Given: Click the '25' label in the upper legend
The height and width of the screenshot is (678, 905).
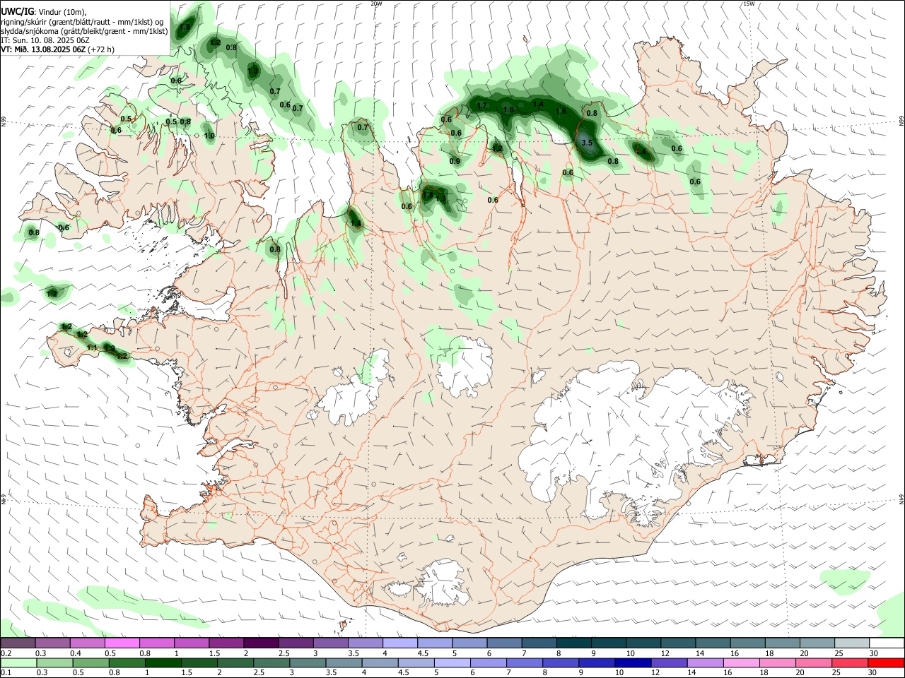Looking at the screenshot, I should click(x=838, y=653).
